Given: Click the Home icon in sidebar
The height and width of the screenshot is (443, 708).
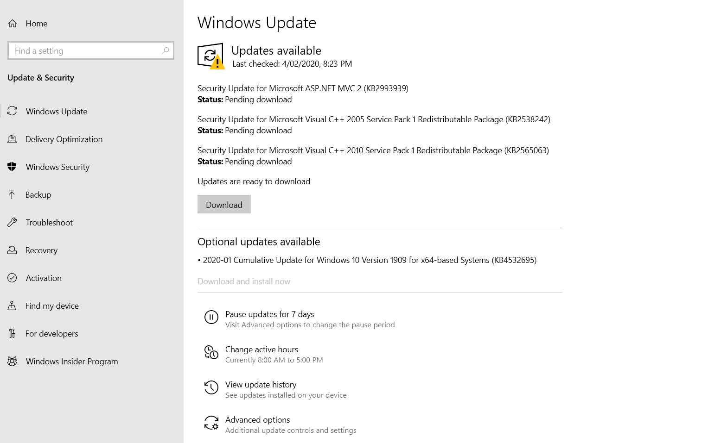Looking at the screenshot, I should click(x=13, y=24).
